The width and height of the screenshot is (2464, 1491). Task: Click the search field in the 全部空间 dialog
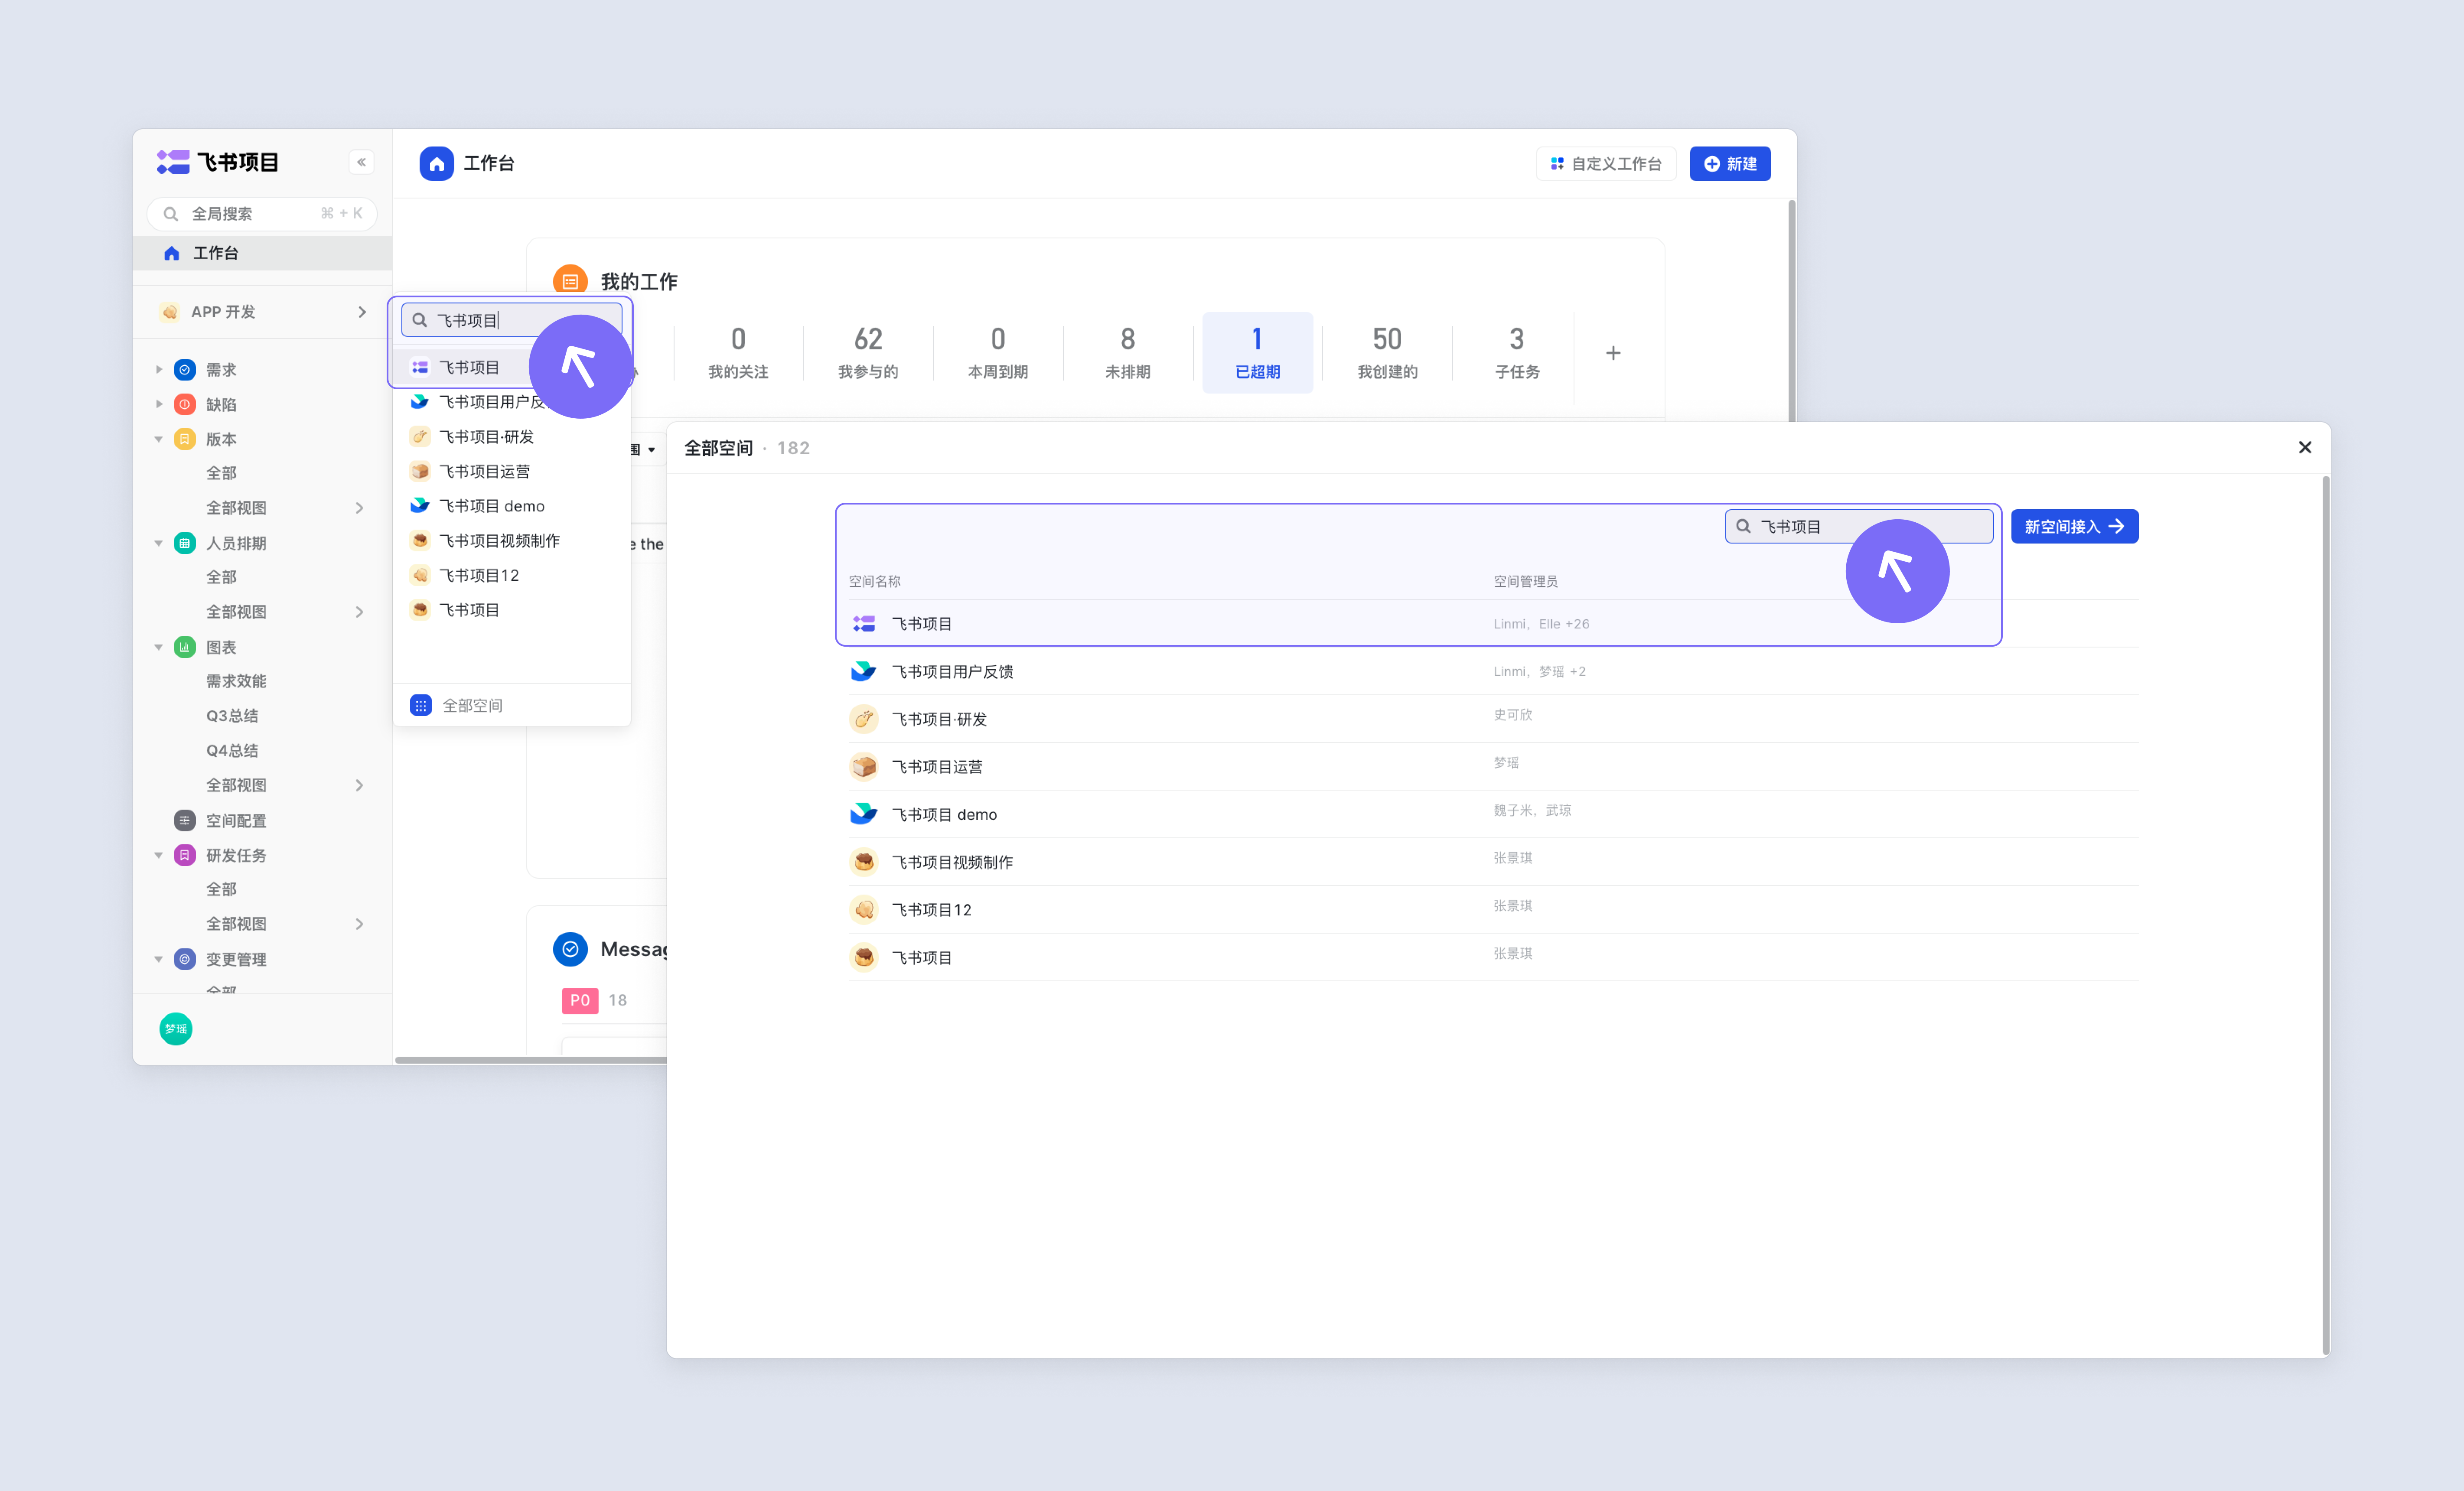pos(1859,526)
